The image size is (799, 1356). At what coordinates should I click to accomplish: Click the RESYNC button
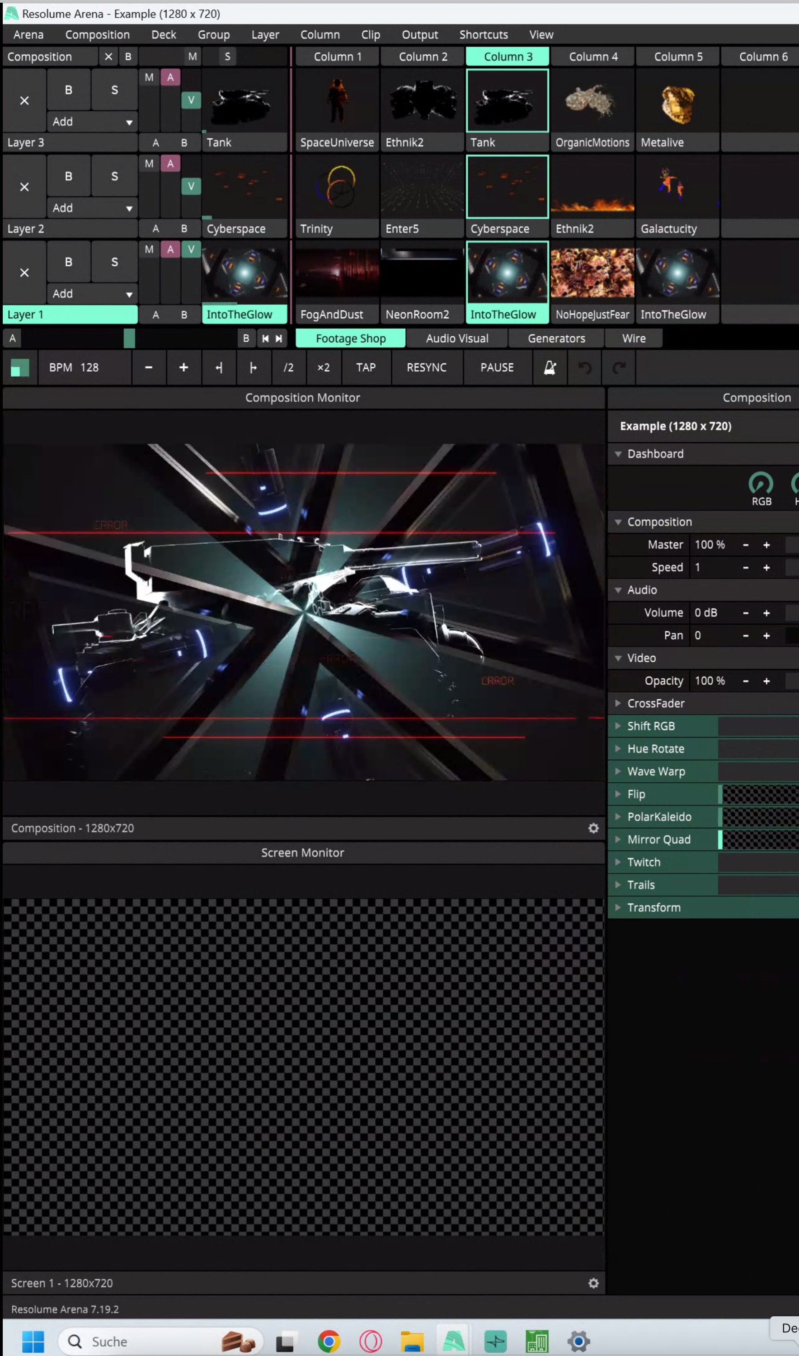(x=427, y=367)
